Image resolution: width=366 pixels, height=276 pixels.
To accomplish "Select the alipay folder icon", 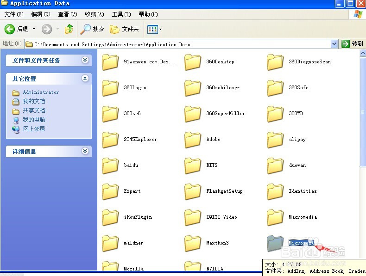I will point(276,140).
